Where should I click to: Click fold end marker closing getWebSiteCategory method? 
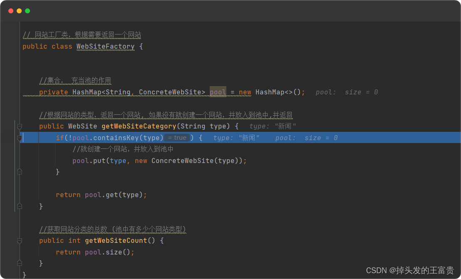coord(20,206)
